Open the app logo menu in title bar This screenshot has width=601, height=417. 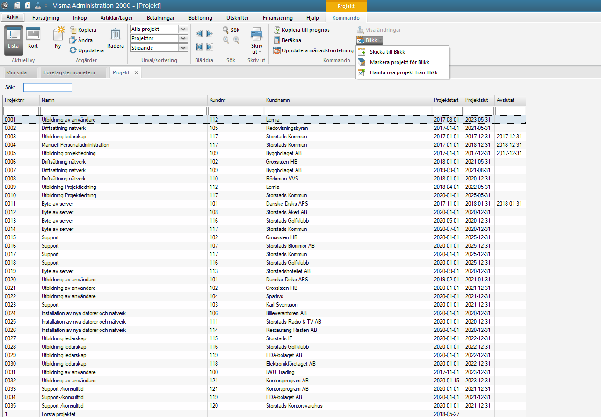click(x=5, y=6)
